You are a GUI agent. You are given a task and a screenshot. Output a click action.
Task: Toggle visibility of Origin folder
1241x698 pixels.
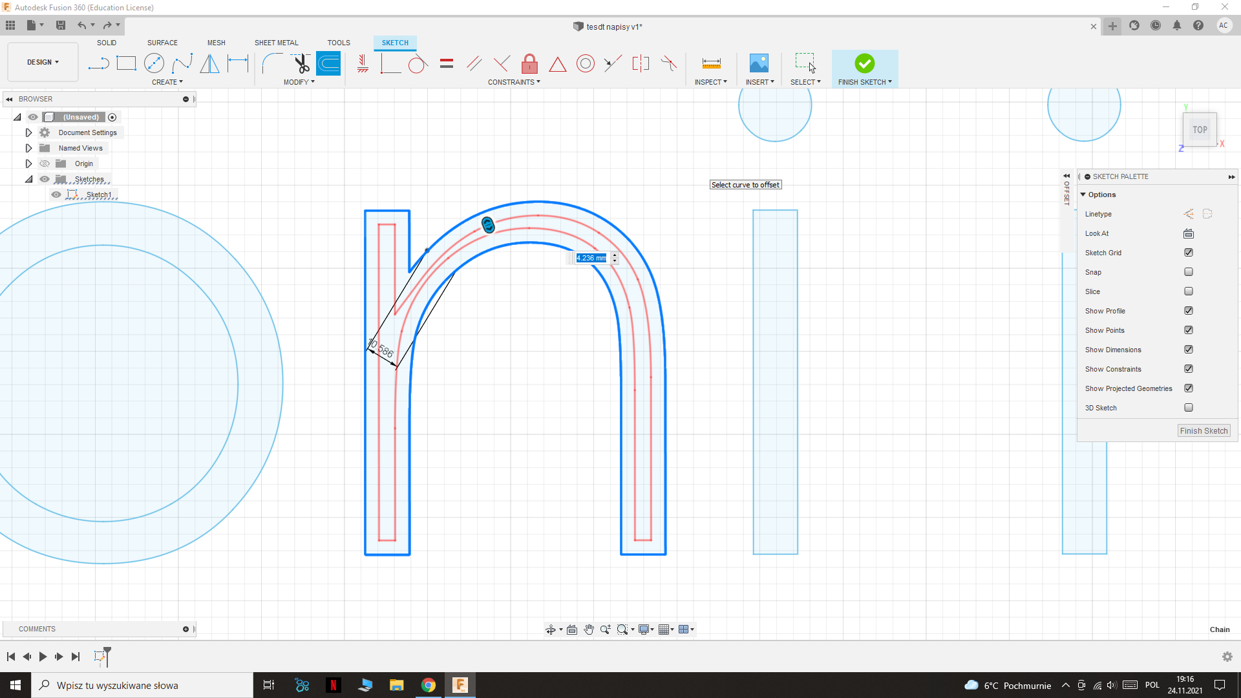(x=45, y=164)
